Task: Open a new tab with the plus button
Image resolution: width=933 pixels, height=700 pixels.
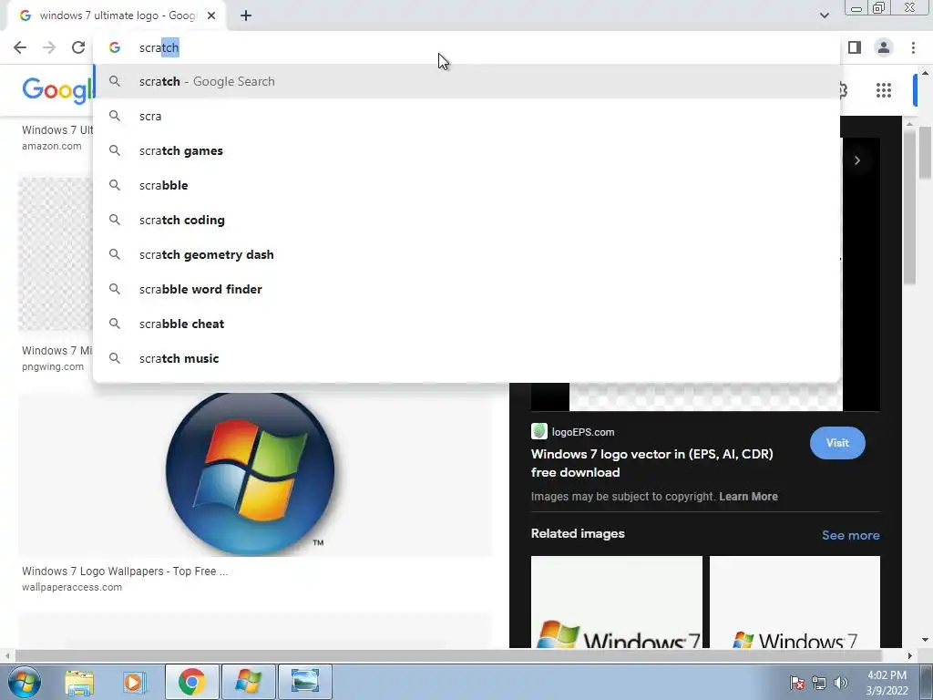Action: [x=246, y=16]
